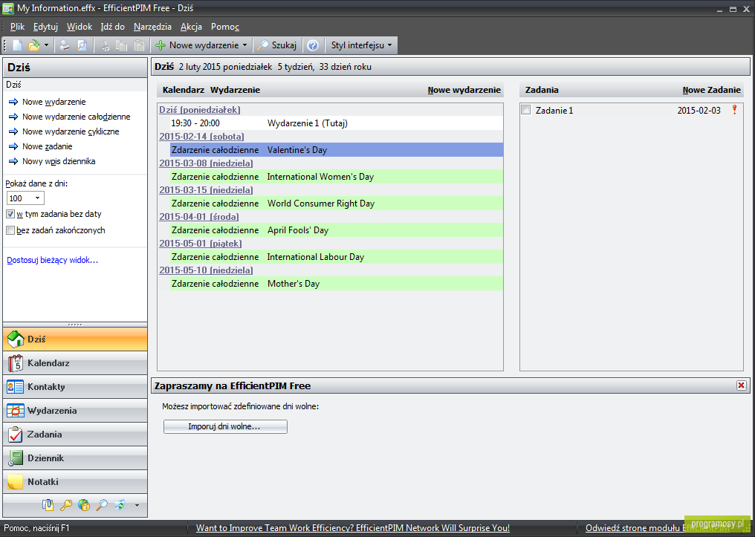755x537 pixels.
Task: Open the Narzędzia menu
Action: 152,27
